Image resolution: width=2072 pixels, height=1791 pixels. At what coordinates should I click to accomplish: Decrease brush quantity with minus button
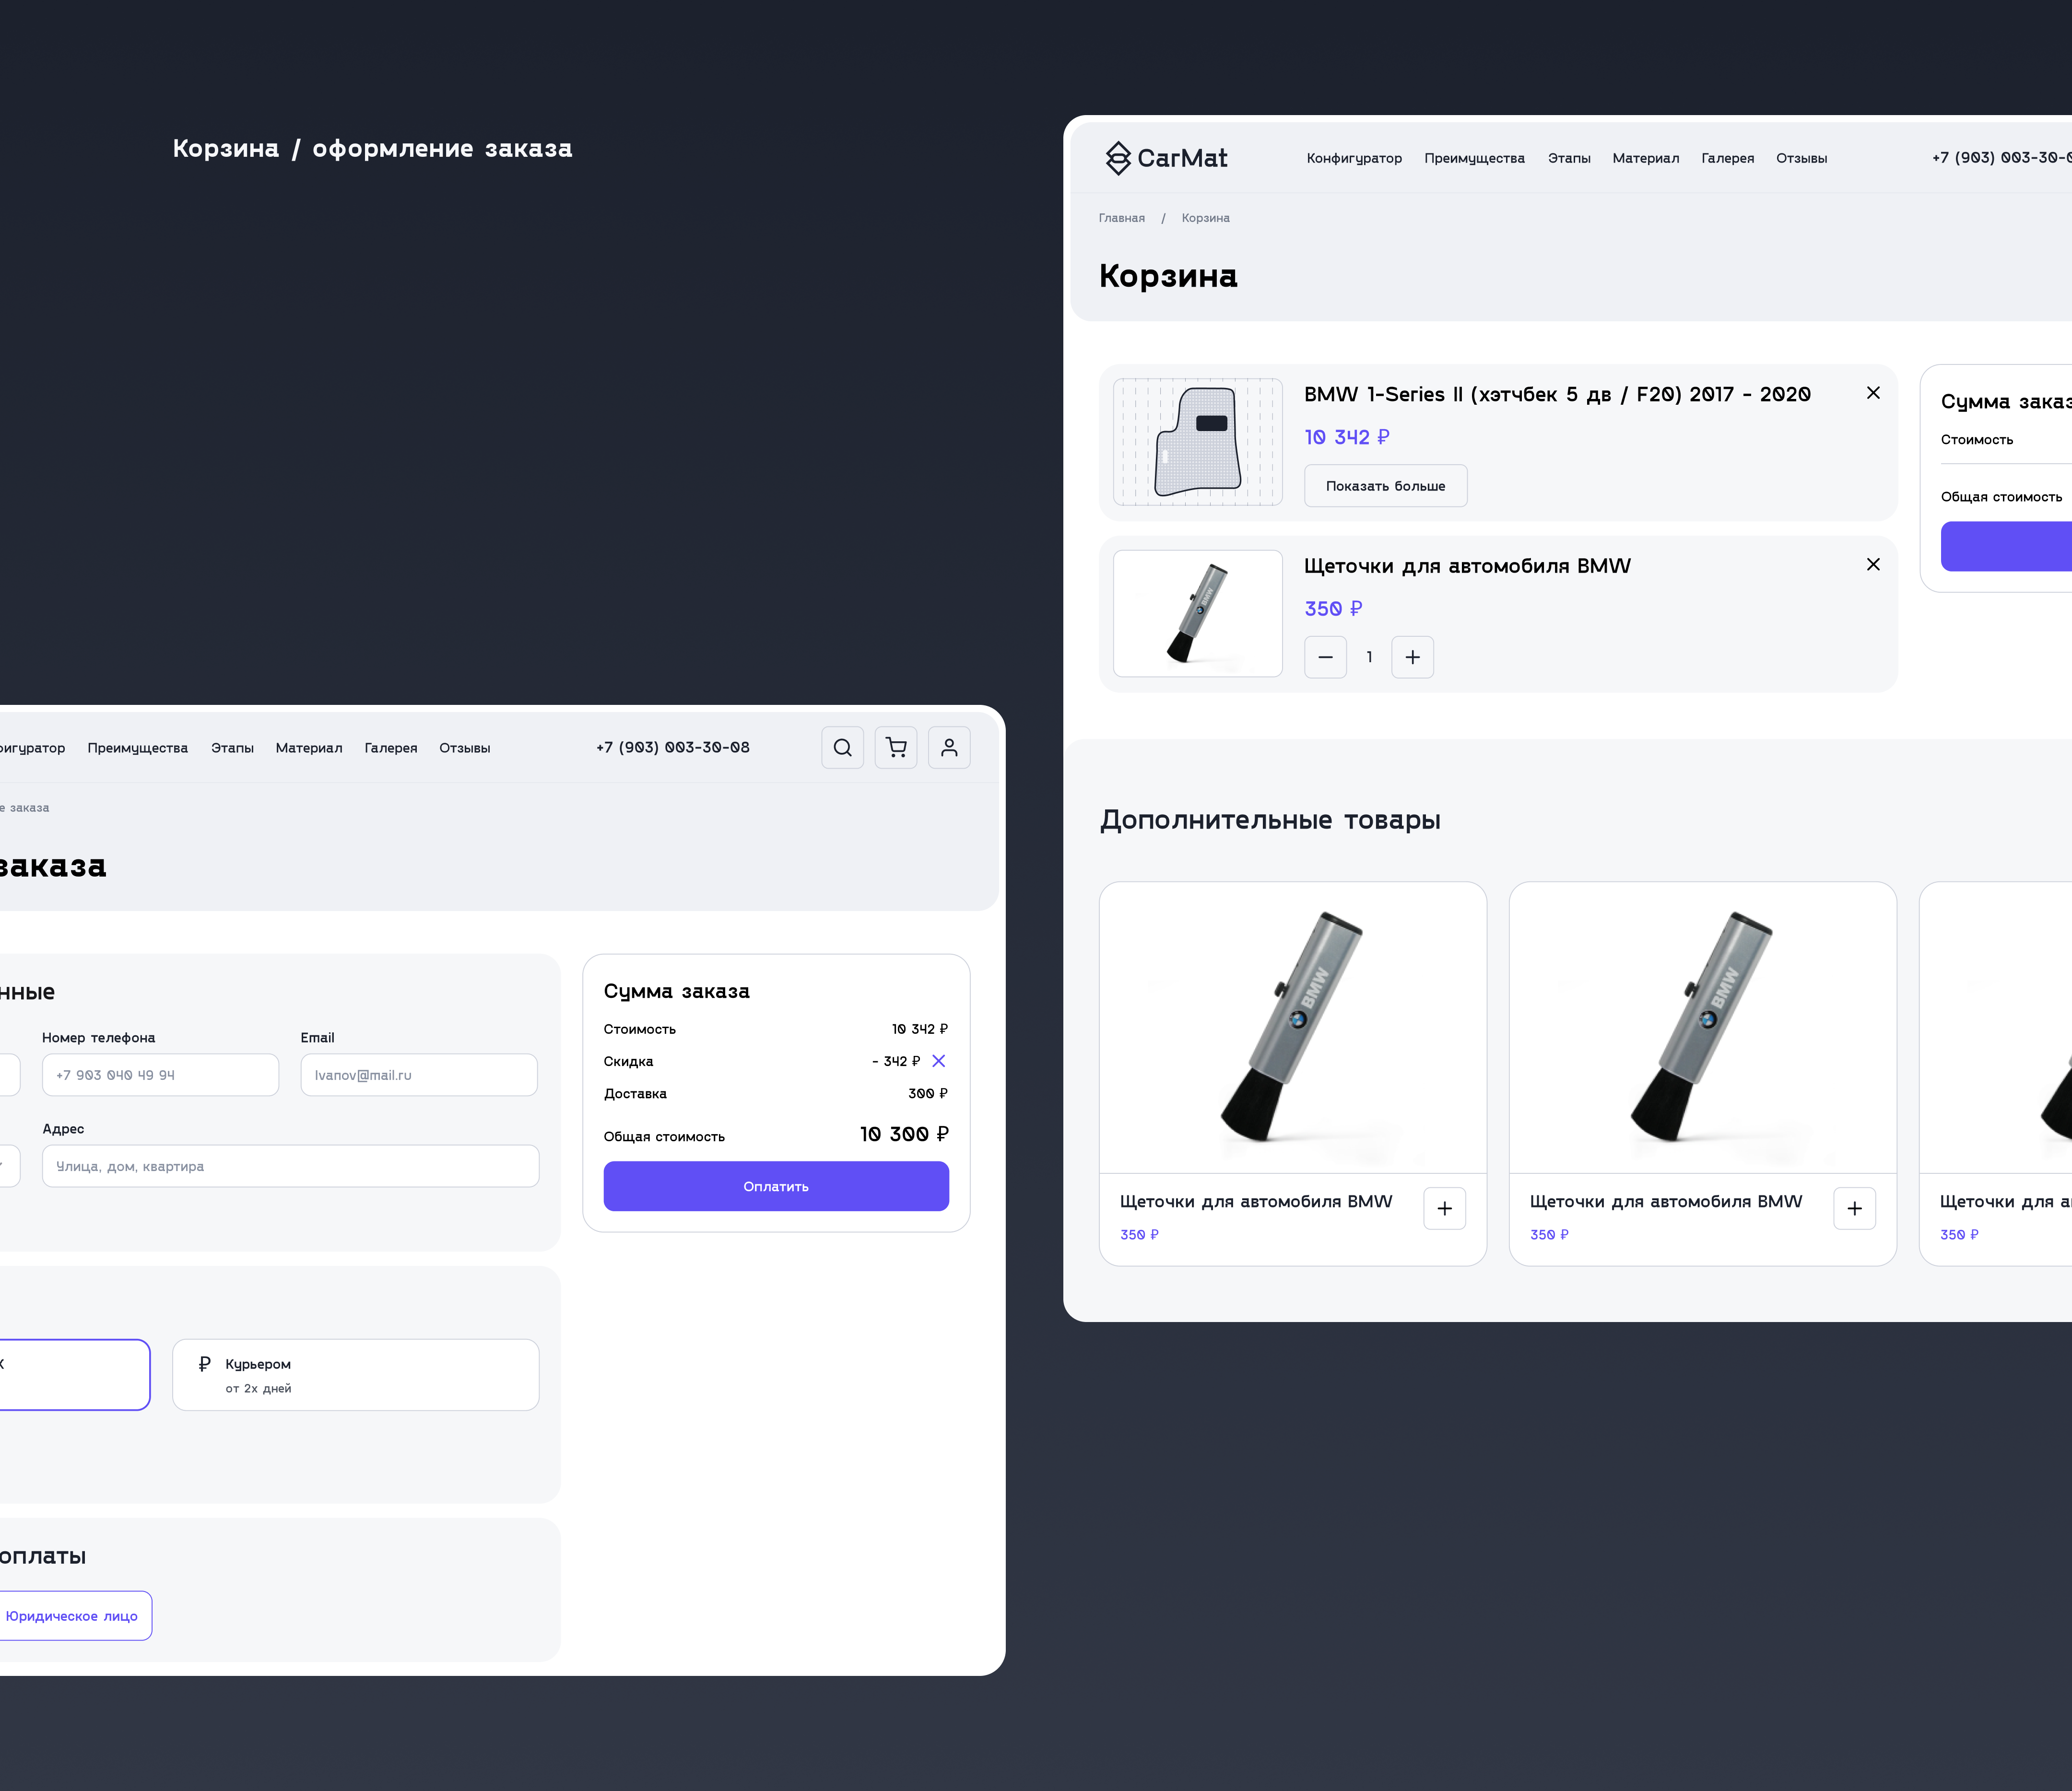coord(1325,657)
